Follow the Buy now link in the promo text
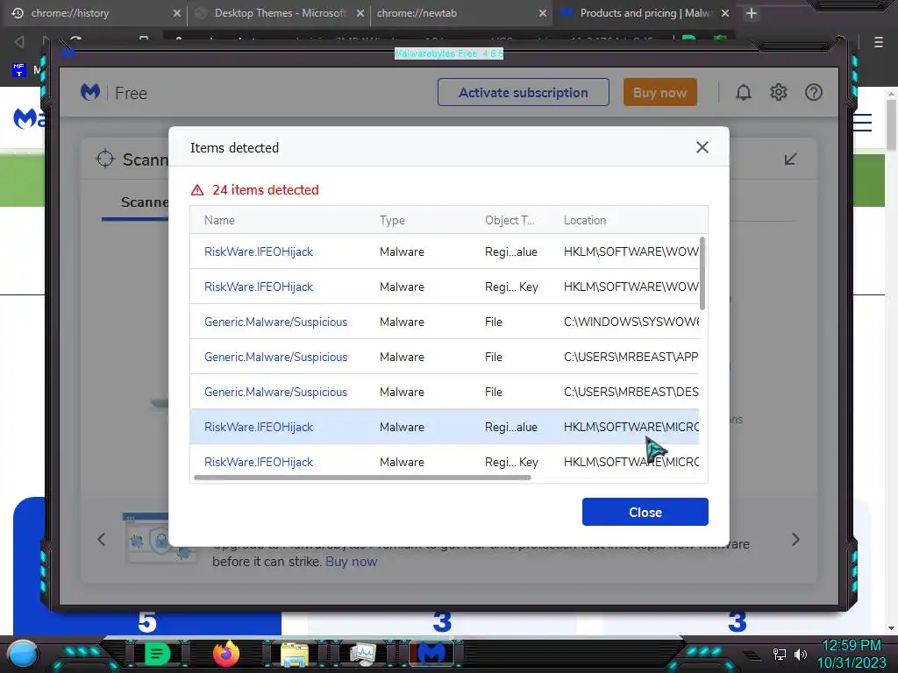Image resolution: width=898 pixels, height=673 pixels. tap(351, 562)
